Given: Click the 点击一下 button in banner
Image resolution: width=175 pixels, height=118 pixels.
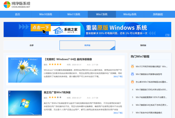Looking at the screenshot, I should pos(41,27).
